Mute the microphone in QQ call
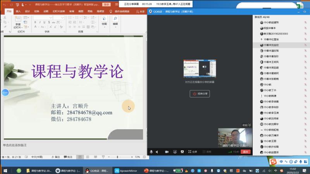Viewport: 310px width, 174px height. 152,152
